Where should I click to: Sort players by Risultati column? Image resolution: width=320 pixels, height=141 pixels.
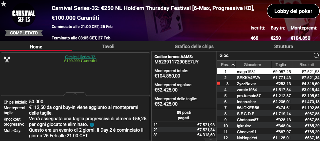[306, 65]
